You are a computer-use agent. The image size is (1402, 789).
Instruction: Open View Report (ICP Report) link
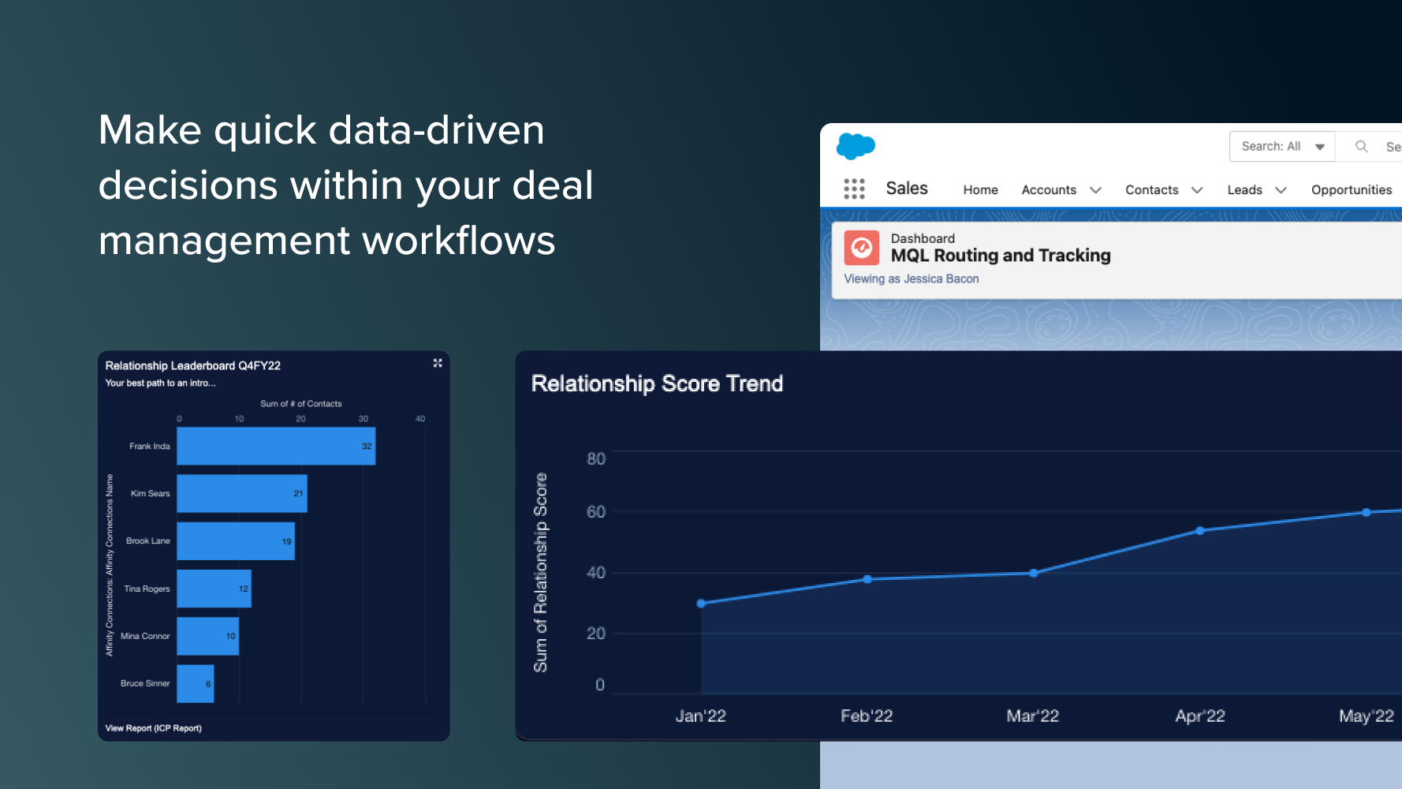tap(154, 728)
